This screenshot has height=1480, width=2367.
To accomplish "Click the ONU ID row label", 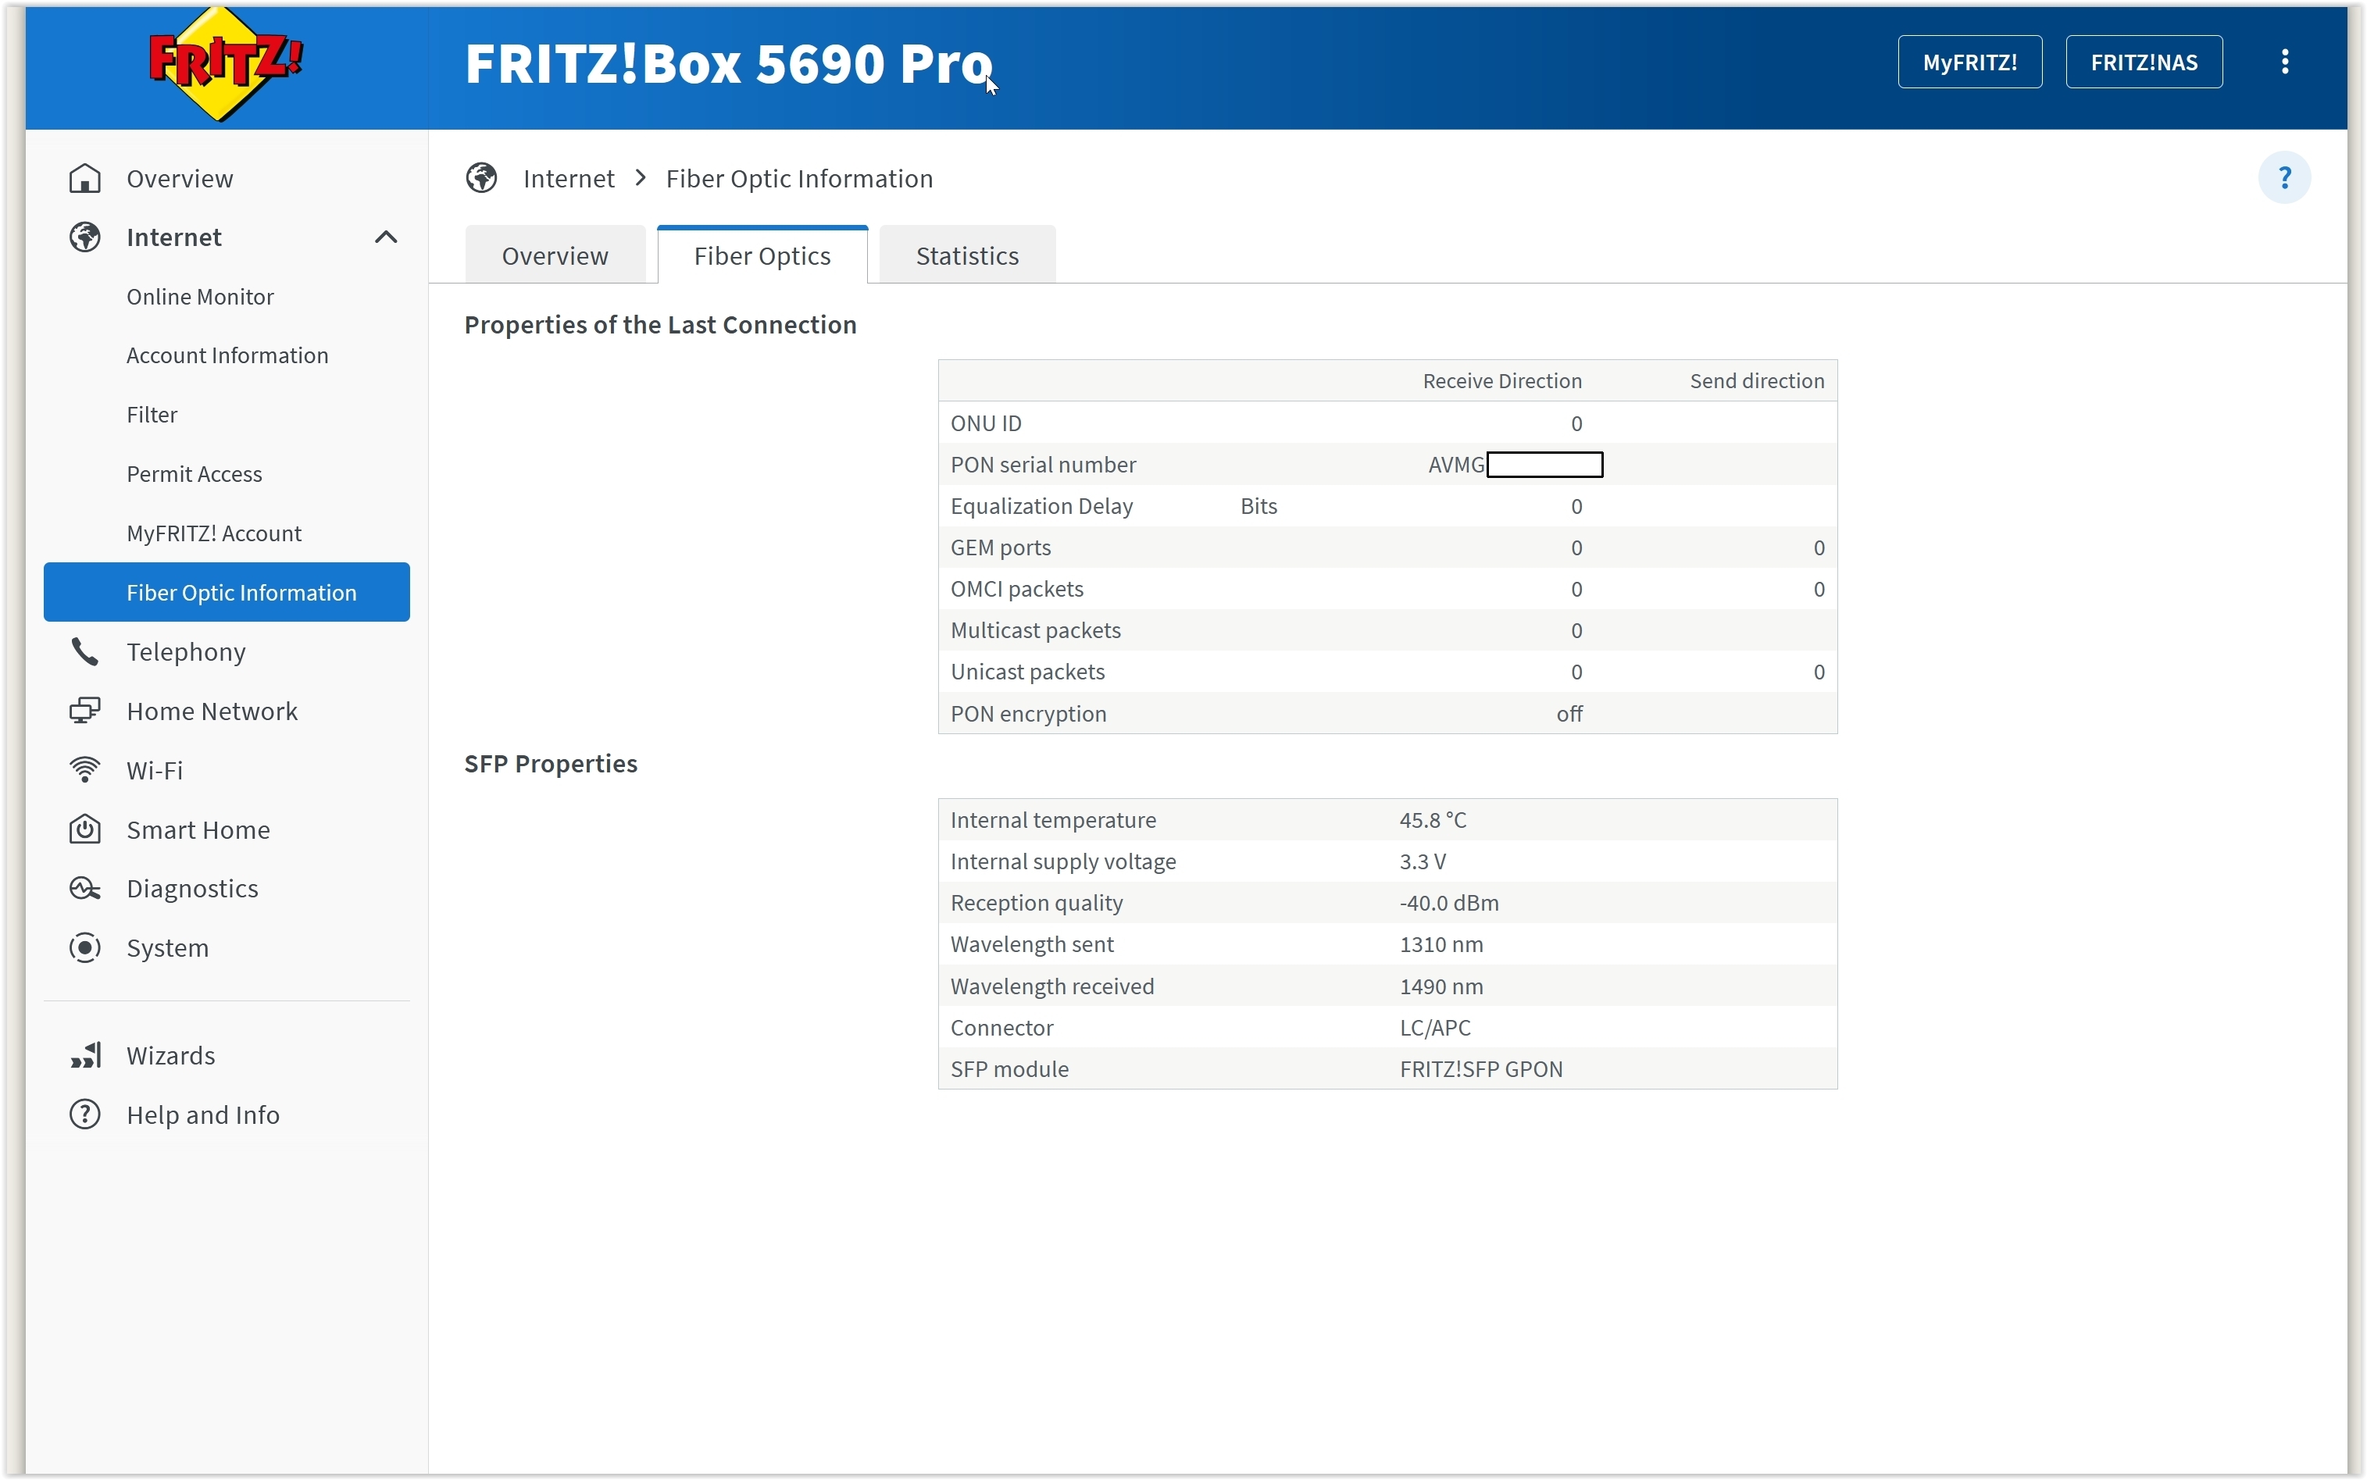I will tap(986, 423).
